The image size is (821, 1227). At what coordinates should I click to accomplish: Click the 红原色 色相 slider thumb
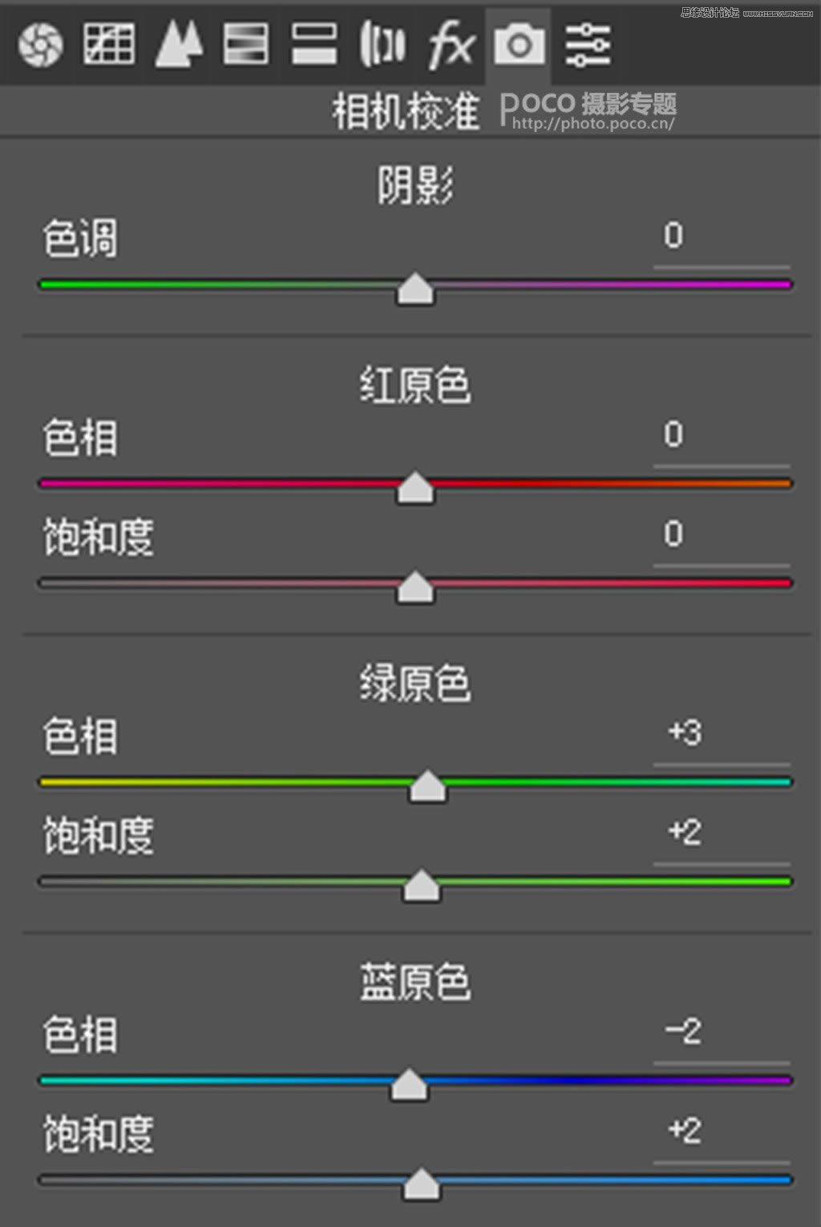click(x=415, y=487)
